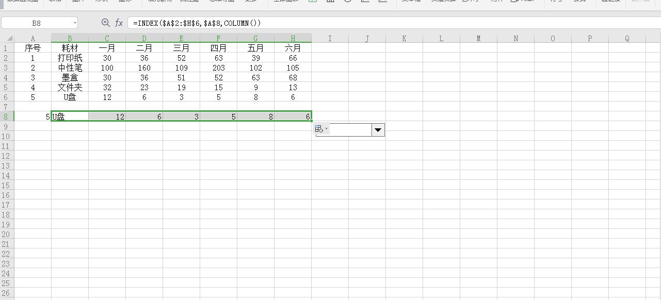The image size is (661, 300).
Task: Select column H header
Action: click(x=293, y=39)
